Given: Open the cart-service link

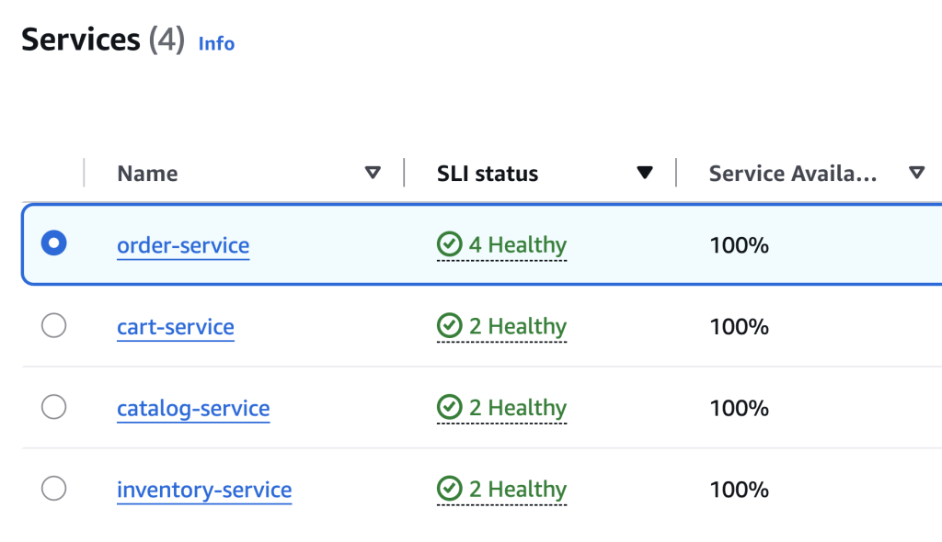Looking at the screenshot, I should (x=176, y=326).
